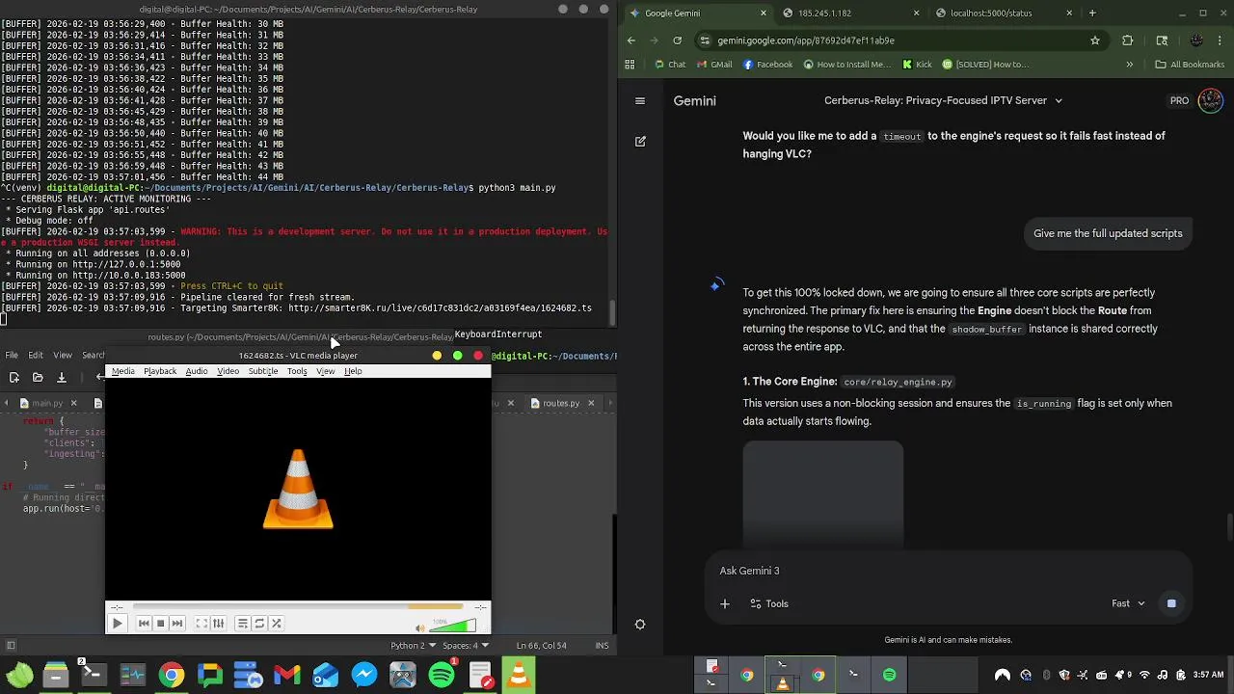Close the routes.py editor tab
1234x694 pixels.
click(x=591, y=403)
